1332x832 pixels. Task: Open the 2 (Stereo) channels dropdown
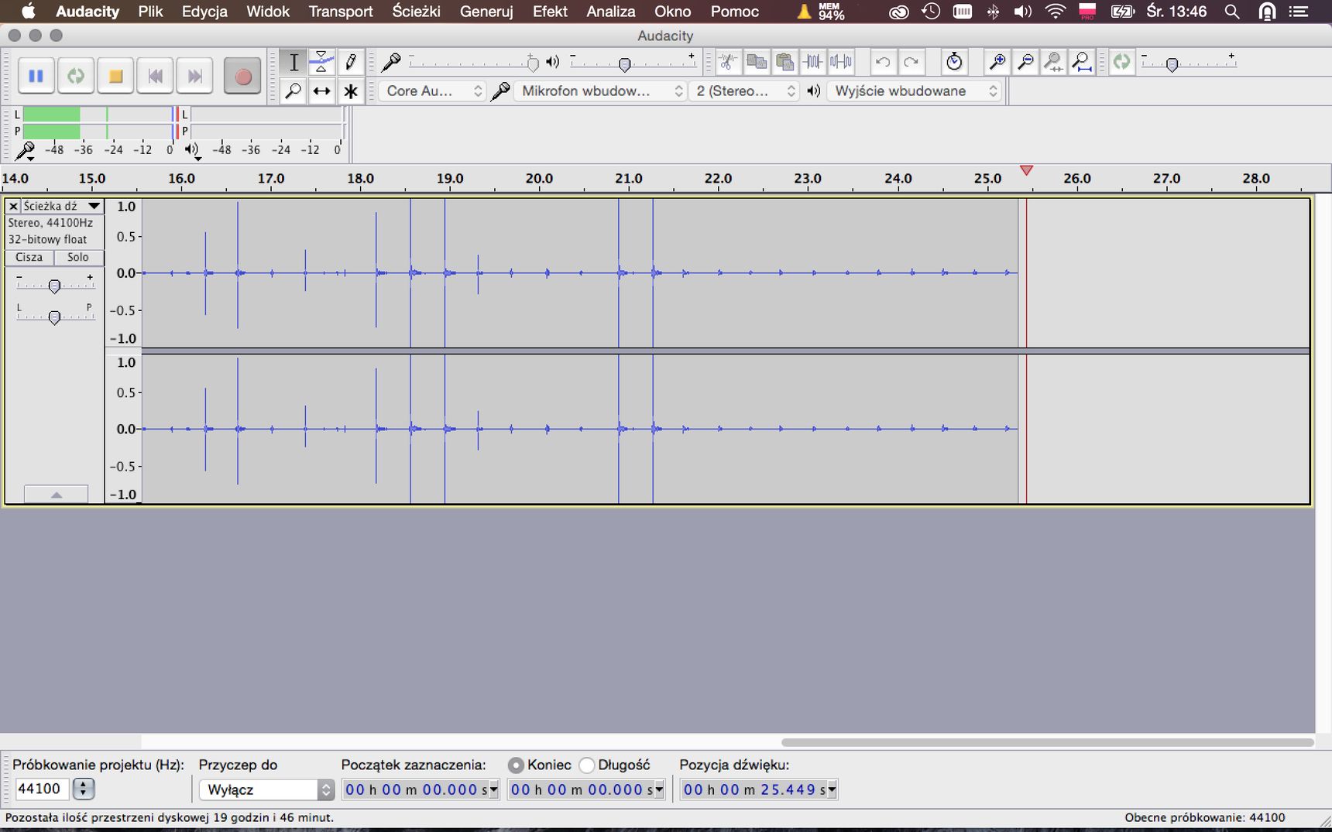[744, 91]
